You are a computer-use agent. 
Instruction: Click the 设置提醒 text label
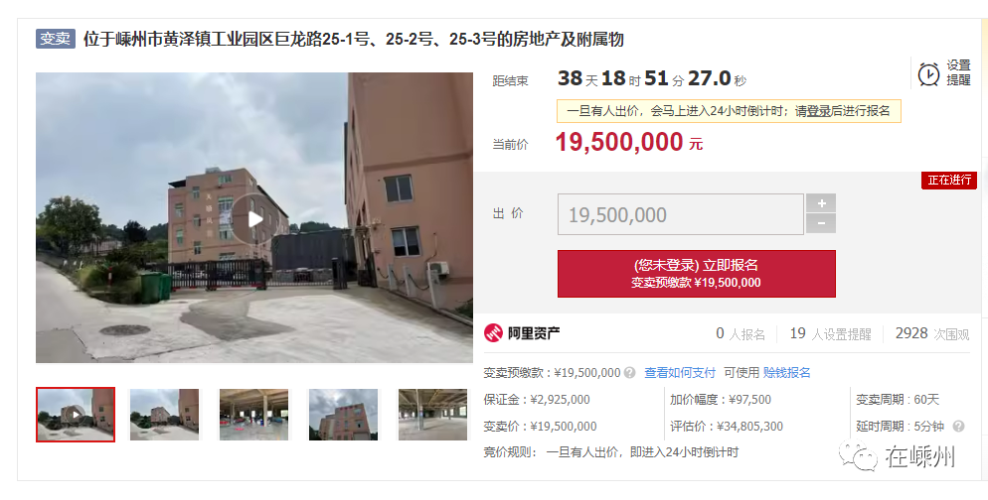point(958,73)
